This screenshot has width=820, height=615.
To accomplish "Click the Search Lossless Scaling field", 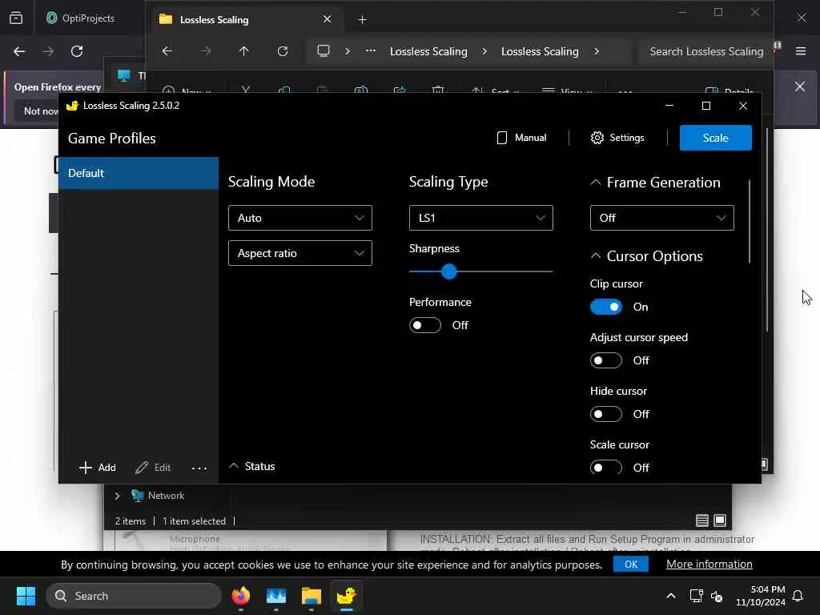I will [705, 51].
